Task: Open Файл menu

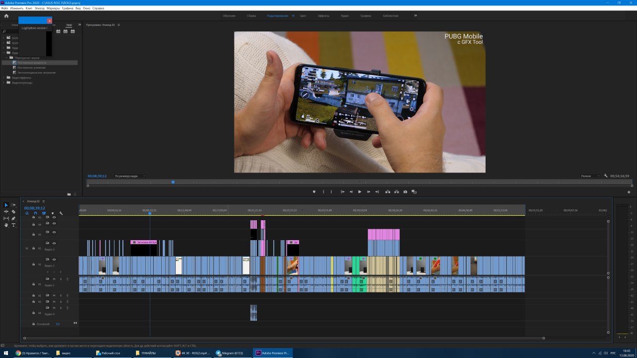Action: point(4,8)
